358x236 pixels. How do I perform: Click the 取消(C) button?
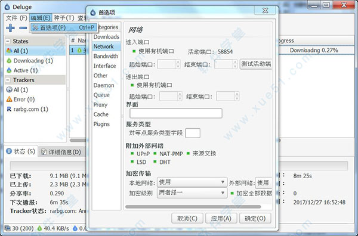(187, 219)
